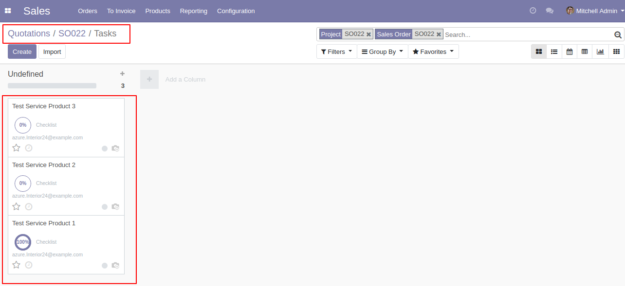Image resolution: width=625 pixels, height=286 pixels.
Task: Open the Products menu
Action: 158,11
